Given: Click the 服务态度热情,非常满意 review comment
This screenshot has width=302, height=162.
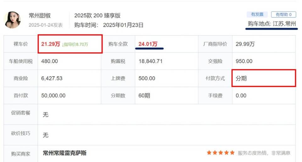Looking at the screenshot, I should point(264,153).
